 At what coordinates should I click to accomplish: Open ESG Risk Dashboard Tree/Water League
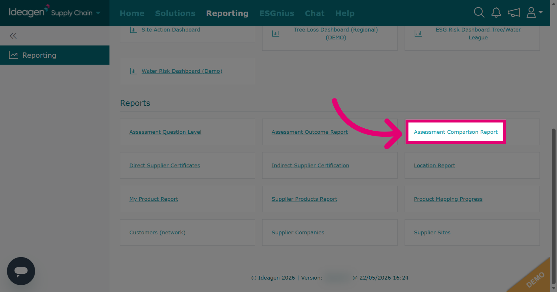click(x=478, y=34)
